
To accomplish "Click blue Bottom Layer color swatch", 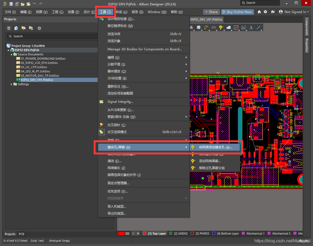I will [214, 233].
